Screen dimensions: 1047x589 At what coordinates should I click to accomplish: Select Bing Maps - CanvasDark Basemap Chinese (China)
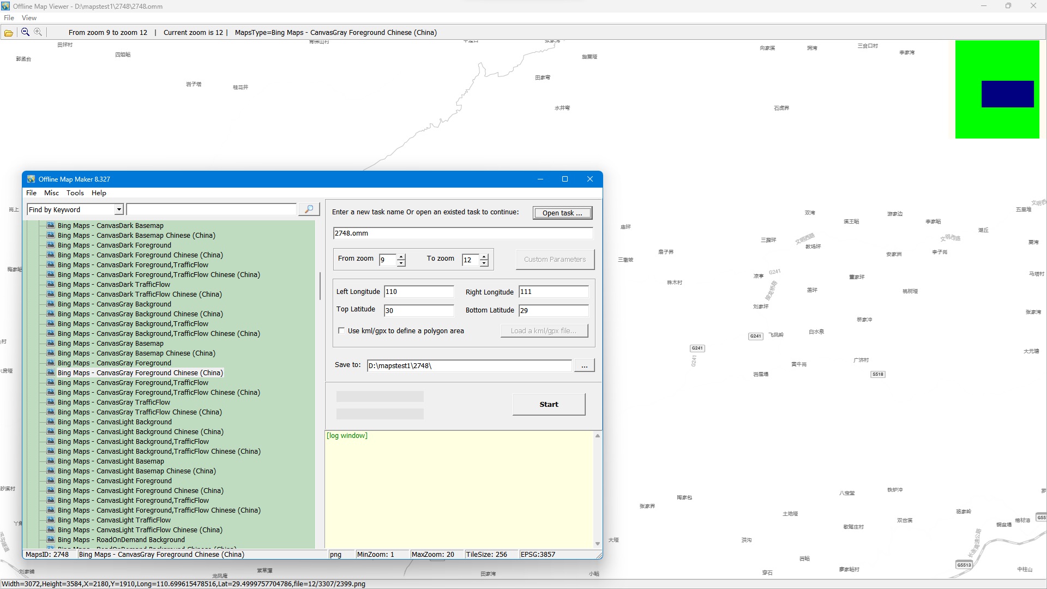pos(136,235)
